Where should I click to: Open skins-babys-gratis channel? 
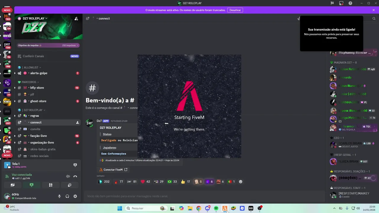click(48, 149)
